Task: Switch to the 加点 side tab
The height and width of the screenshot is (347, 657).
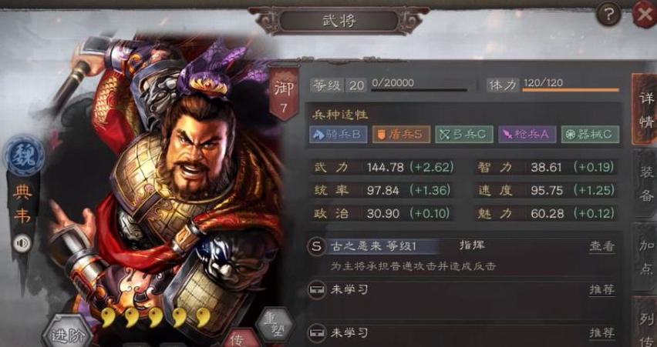Action: (x=645, y=257)
